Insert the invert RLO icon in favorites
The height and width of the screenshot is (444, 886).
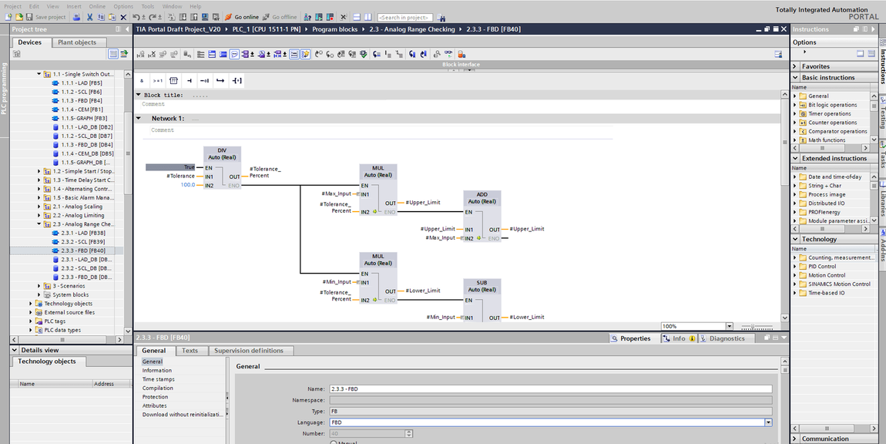(204, 81)
